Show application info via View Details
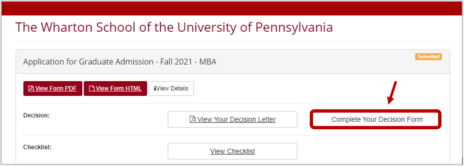This screenshot has width=464, height=166. (x=171, y=88)
